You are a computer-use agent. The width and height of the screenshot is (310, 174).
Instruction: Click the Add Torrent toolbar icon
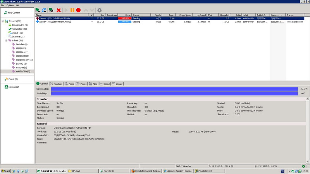click(38, 10)
